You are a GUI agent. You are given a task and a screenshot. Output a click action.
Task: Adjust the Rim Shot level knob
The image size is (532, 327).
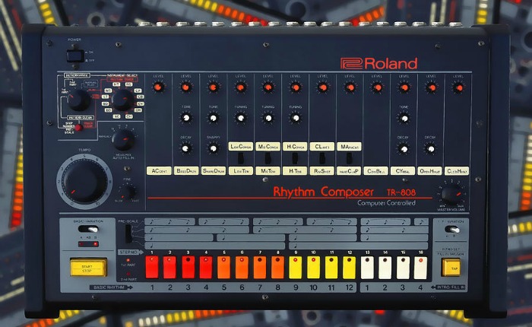click(323, 87)
